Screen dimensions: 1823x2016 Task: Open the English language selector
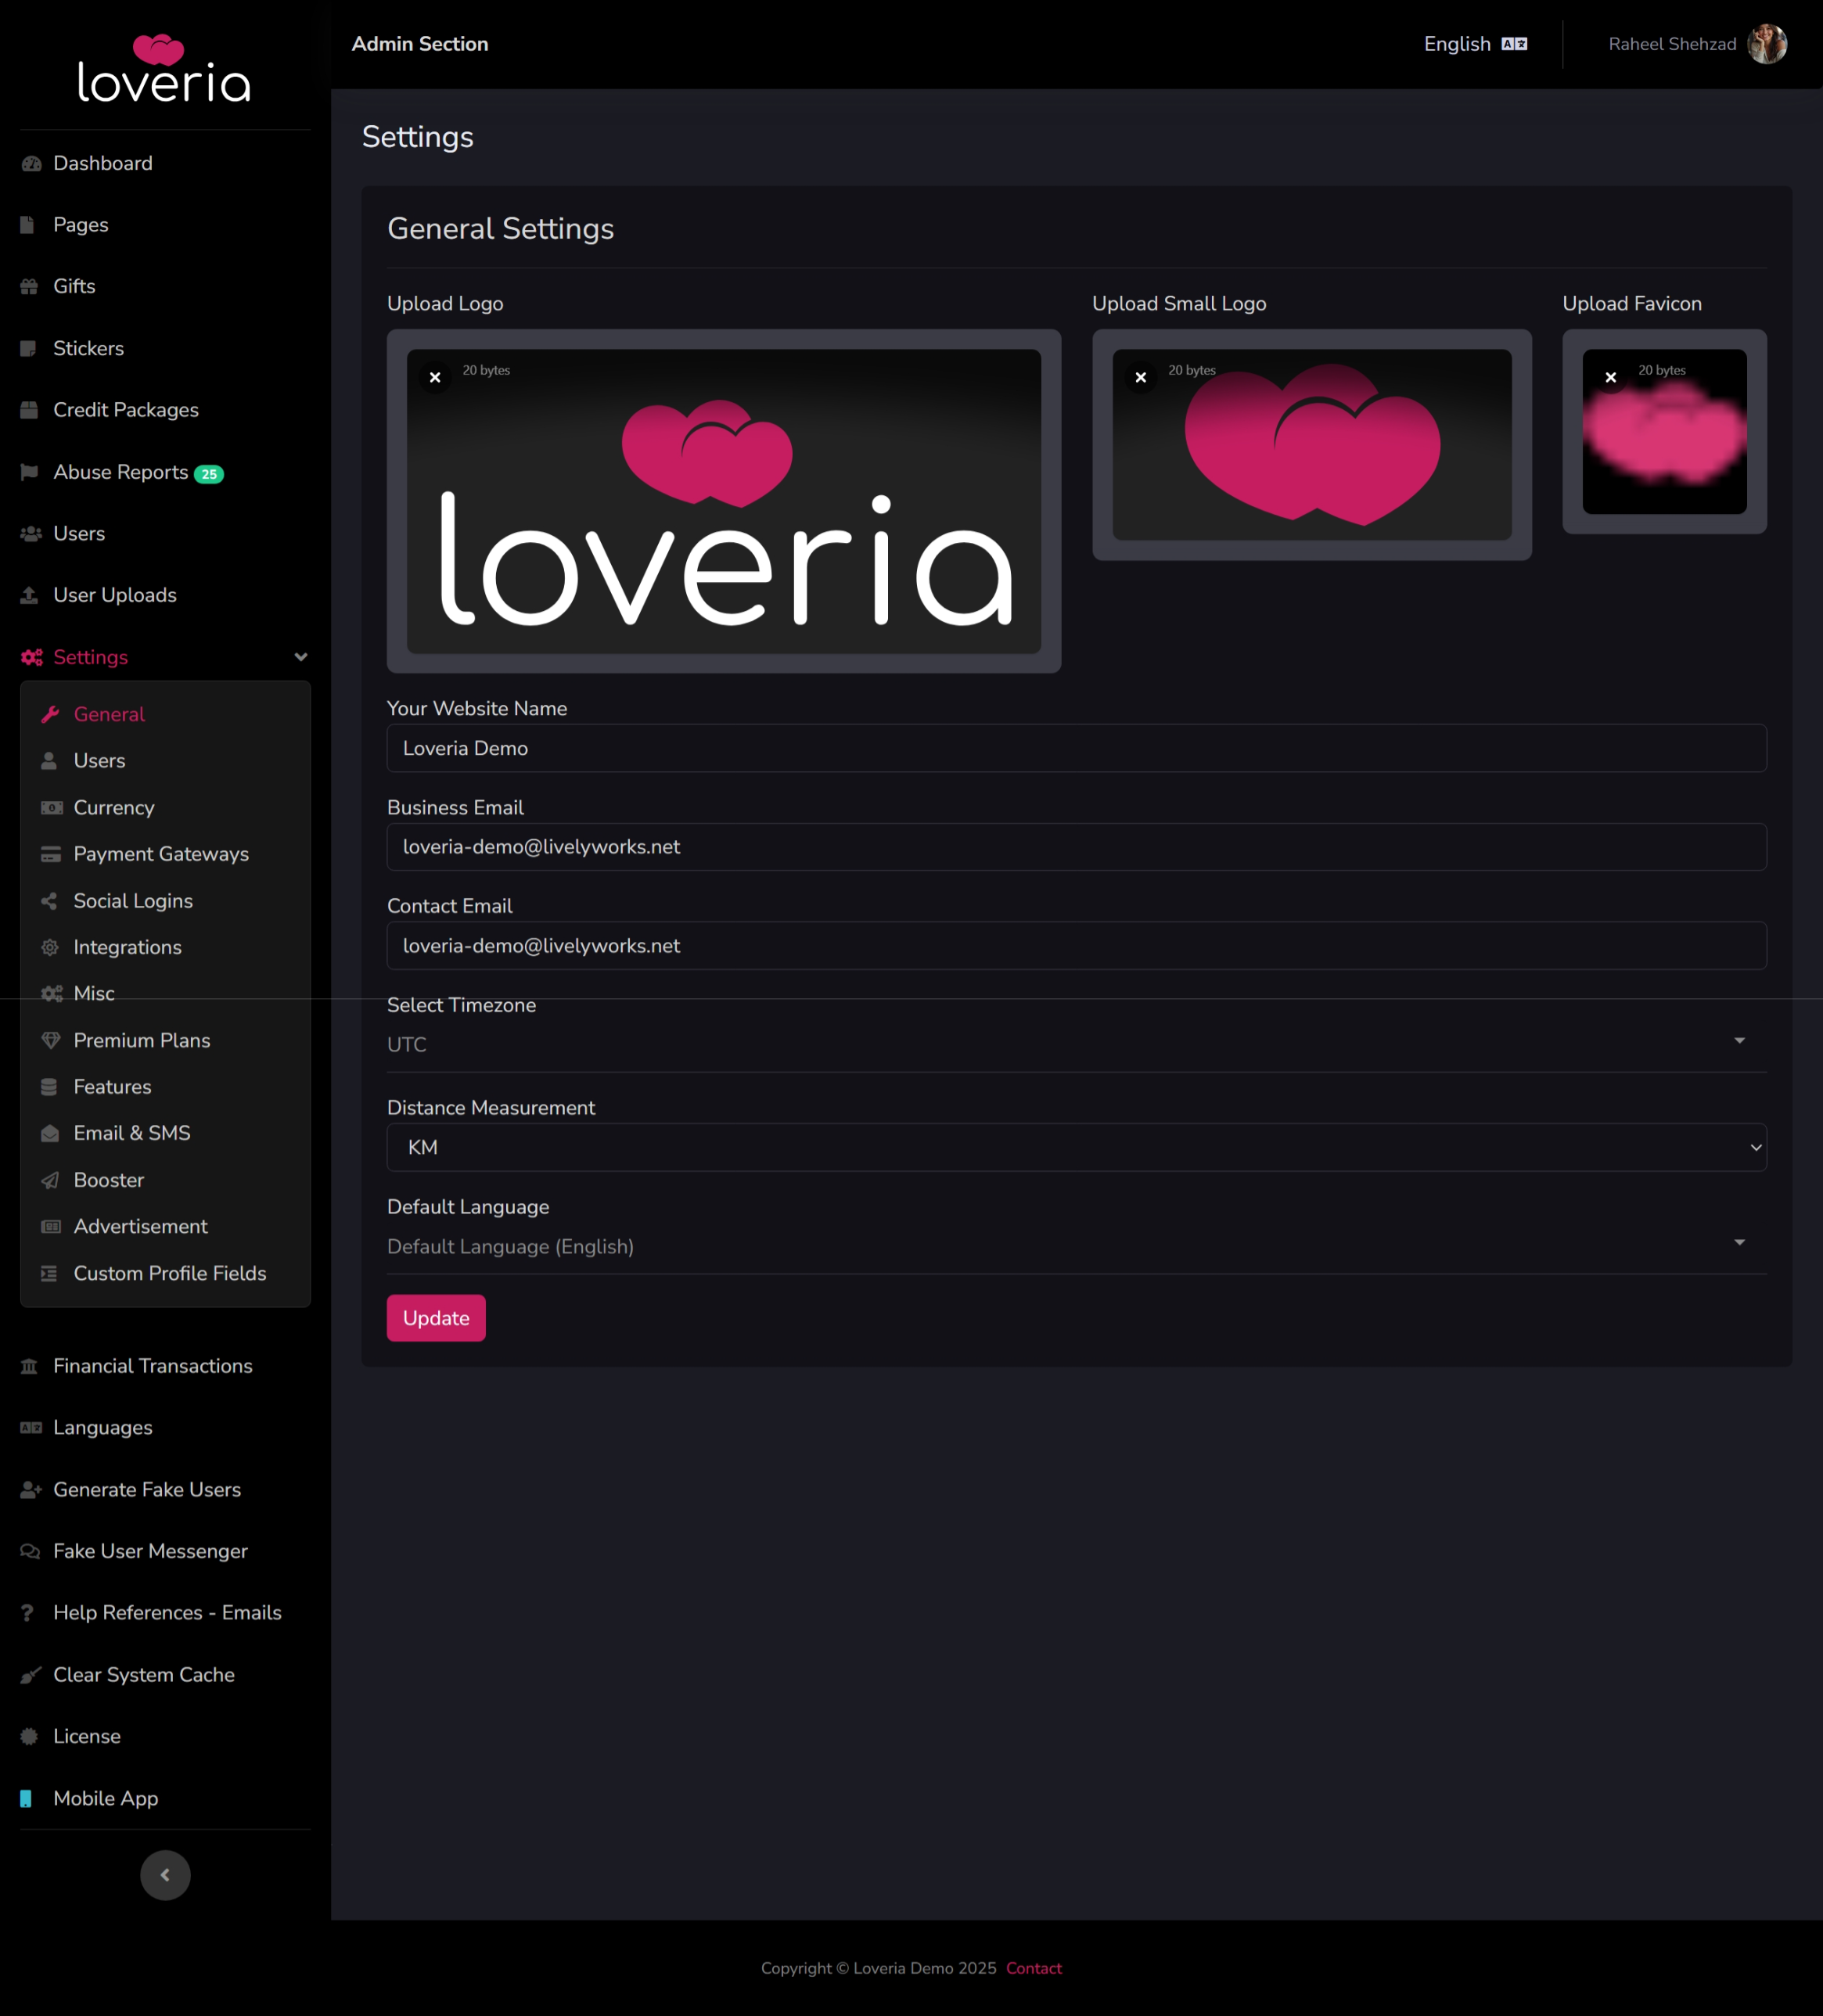1475,44
